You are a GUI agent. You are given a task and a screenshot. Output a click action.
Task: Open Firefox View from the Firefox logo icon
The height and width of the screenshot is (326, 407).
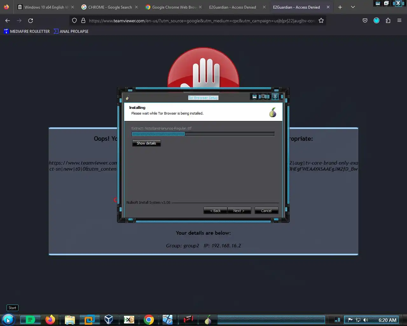[x=6, y=7]
